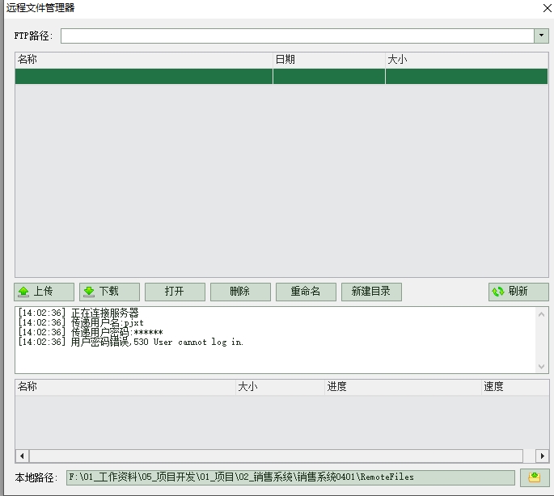Screen dimensions: 554x496
Task: Click transfer list horizontal scrollbar left arrow
Action: coord(22,456)
